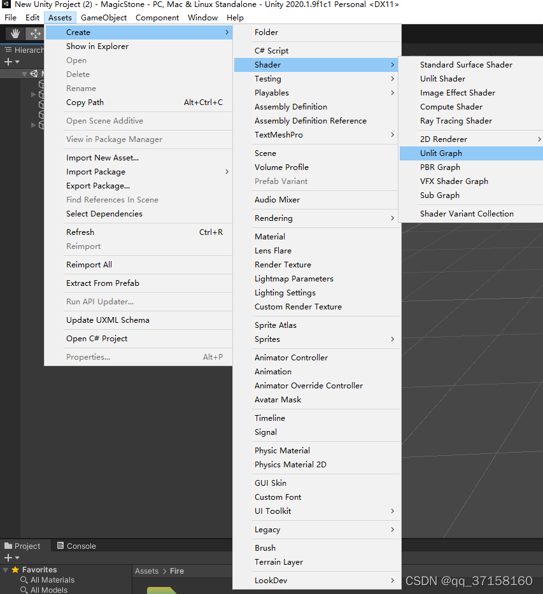Create an Unlit Graph shader
The width and height of the screenshot is (543, 594).
point(472,153)
